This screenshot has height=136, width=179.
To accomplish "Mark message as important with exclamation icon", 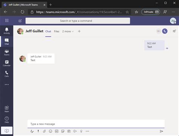I will pos(38,131).
